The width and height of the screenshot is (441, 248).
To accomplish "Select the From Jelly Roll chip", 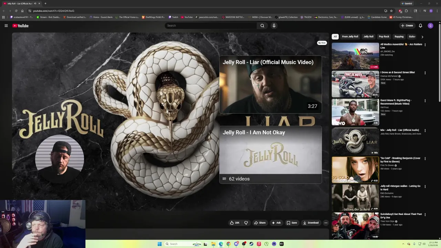I will click(350, 37).
